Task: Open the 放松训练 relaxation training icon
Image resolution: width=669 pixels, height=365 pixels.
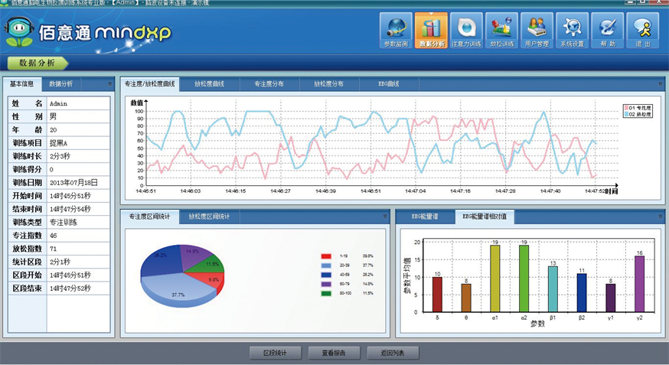Action: 502,31
